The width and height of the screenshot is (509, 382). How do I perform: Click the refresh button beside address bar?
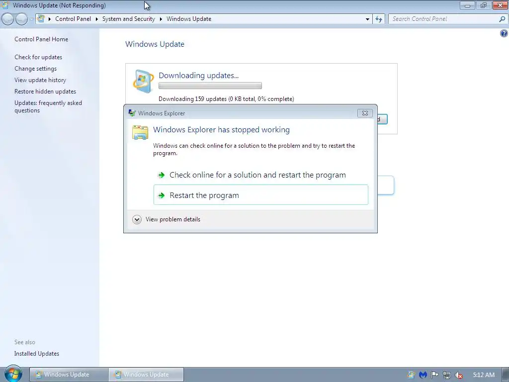coord(378,19)
